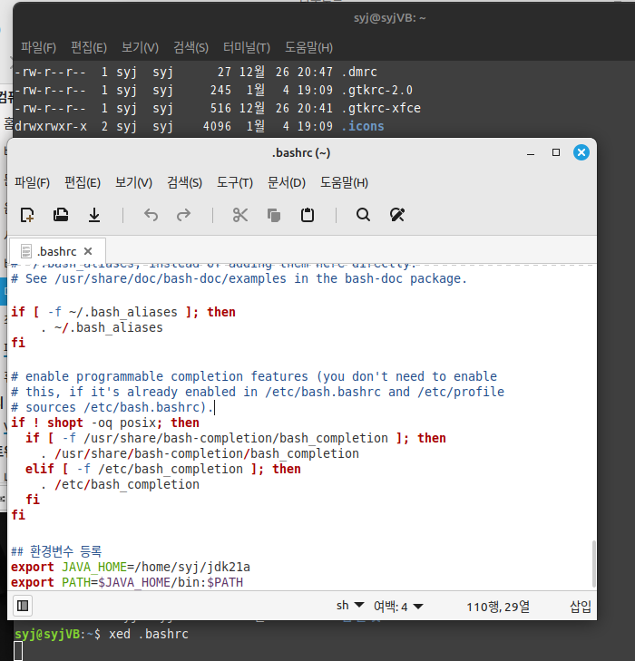Close the .bashrc tab
The image size is (635, 661).
click(x=88, y=251)
